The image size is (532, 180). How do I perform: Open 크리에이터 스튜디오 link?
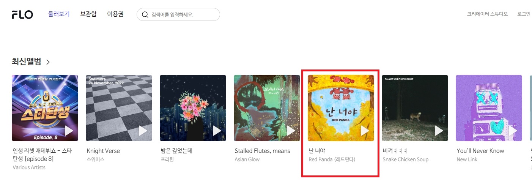(487, 14)
